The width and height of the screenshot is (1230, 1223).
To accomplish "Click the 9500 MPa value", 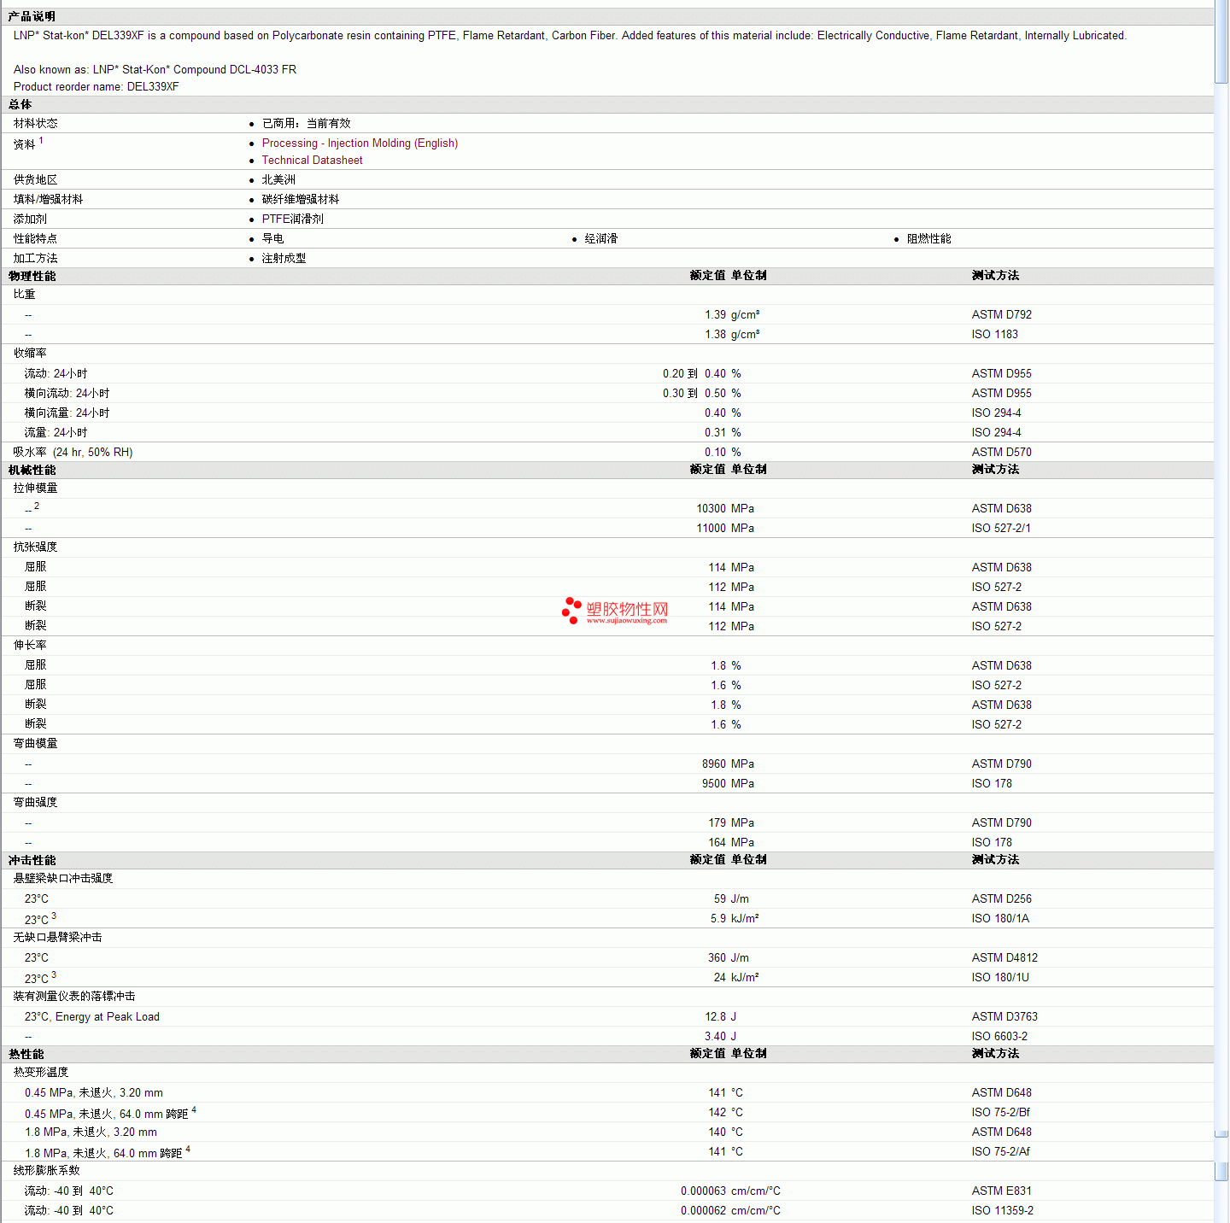I will [x=728, y=784].
